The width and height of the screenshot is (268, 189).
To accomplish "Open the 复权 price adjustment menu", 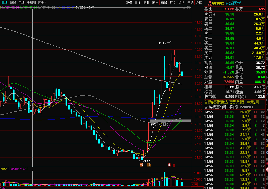I will point(129,2).
